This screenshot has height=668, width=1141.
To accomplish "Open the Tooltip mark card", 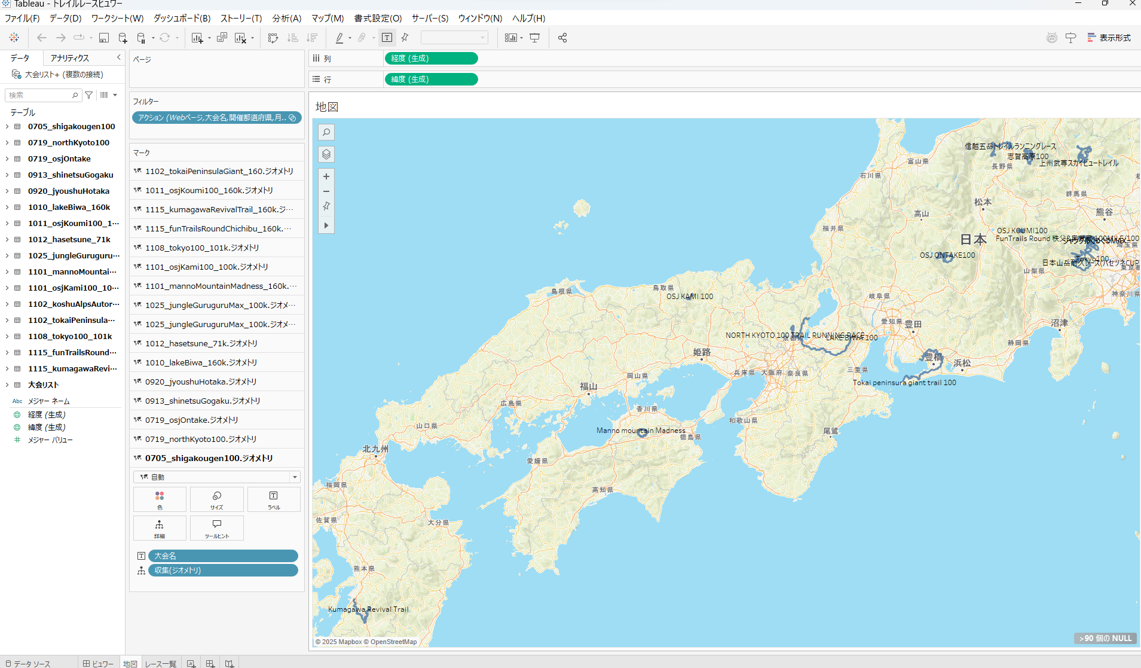I will (216, 528).
